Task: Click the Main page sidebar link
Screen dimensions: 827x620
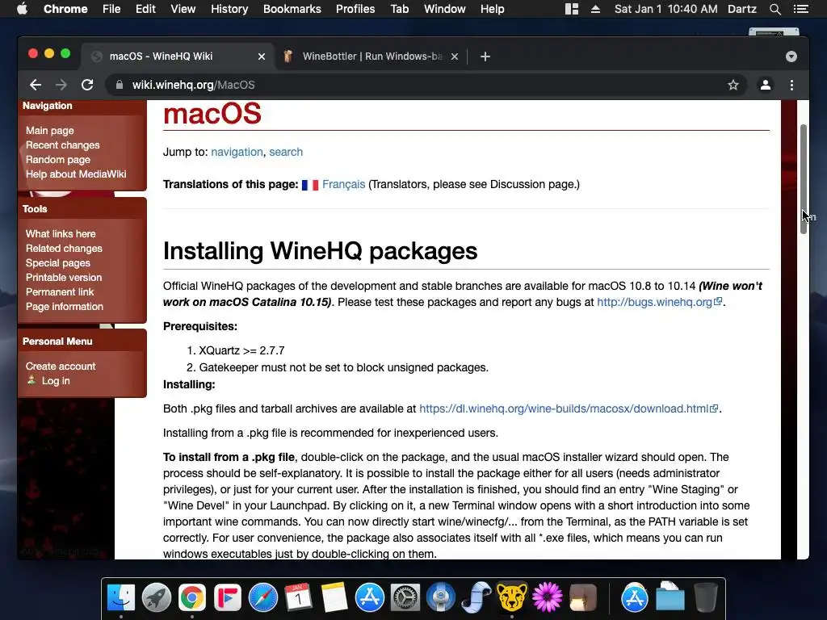Action: (49, 130)
